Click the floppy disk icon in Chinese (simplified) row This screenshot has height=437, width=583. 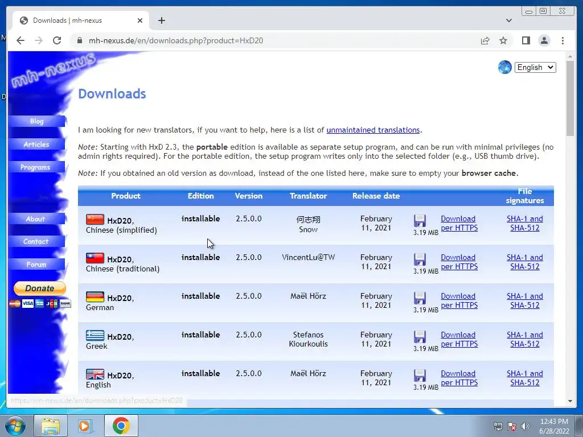pos(420,221)
